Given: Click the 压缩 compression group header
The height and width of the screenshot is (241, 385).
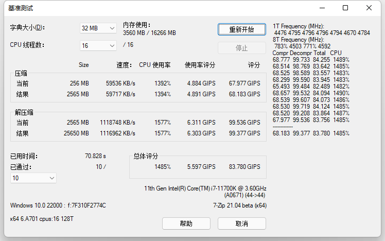Looking at the screenshot, I should coord(22,74).
